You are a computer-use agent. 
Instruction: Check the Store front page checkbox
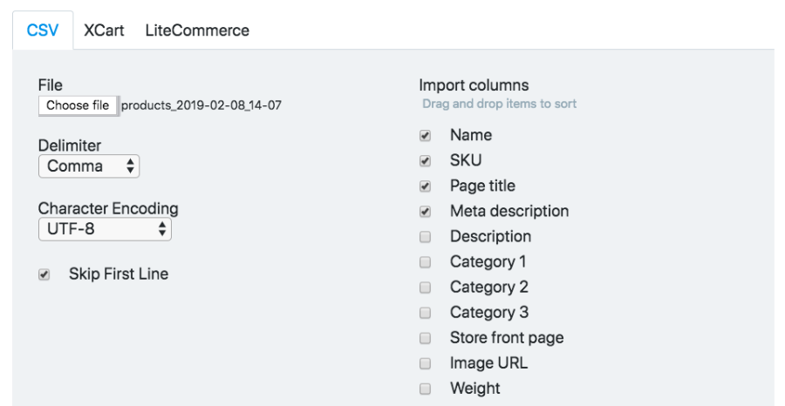[425, 338]
